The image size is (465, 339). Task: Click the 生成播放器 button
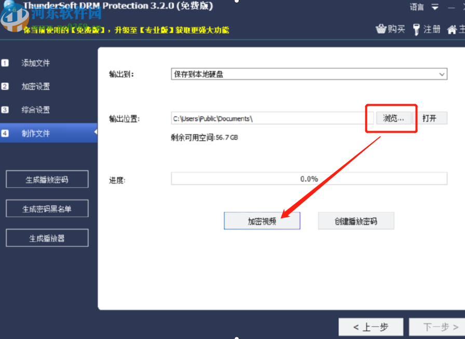(x=47, y=237)
